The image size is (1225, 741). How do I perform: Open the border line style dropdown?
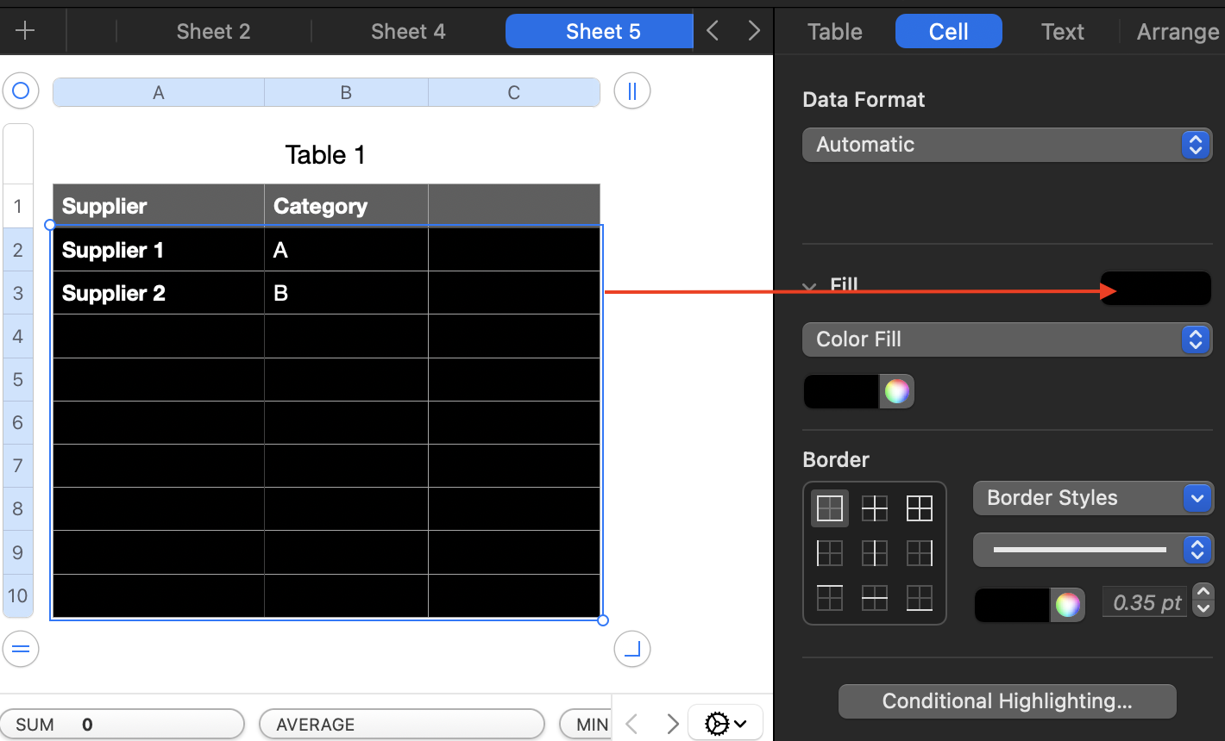[x=1093, y=550]
